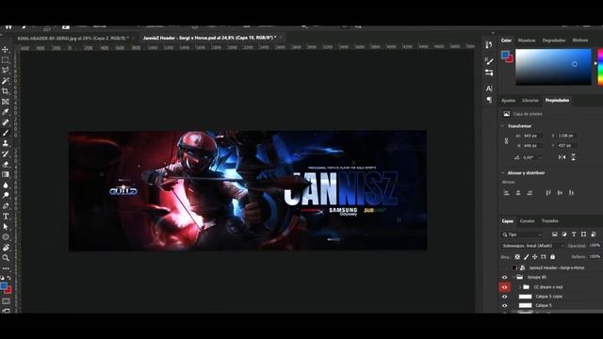Open the rotation angle dropdown
The image size is (603, 339).
coord(540,157)
